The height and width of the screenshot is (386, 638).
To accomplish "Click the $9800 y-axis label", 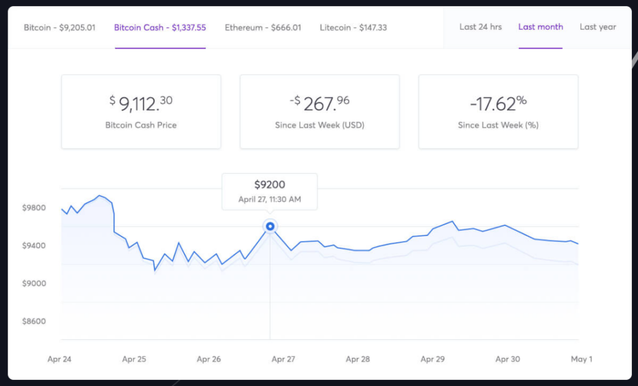I will 34,207.
